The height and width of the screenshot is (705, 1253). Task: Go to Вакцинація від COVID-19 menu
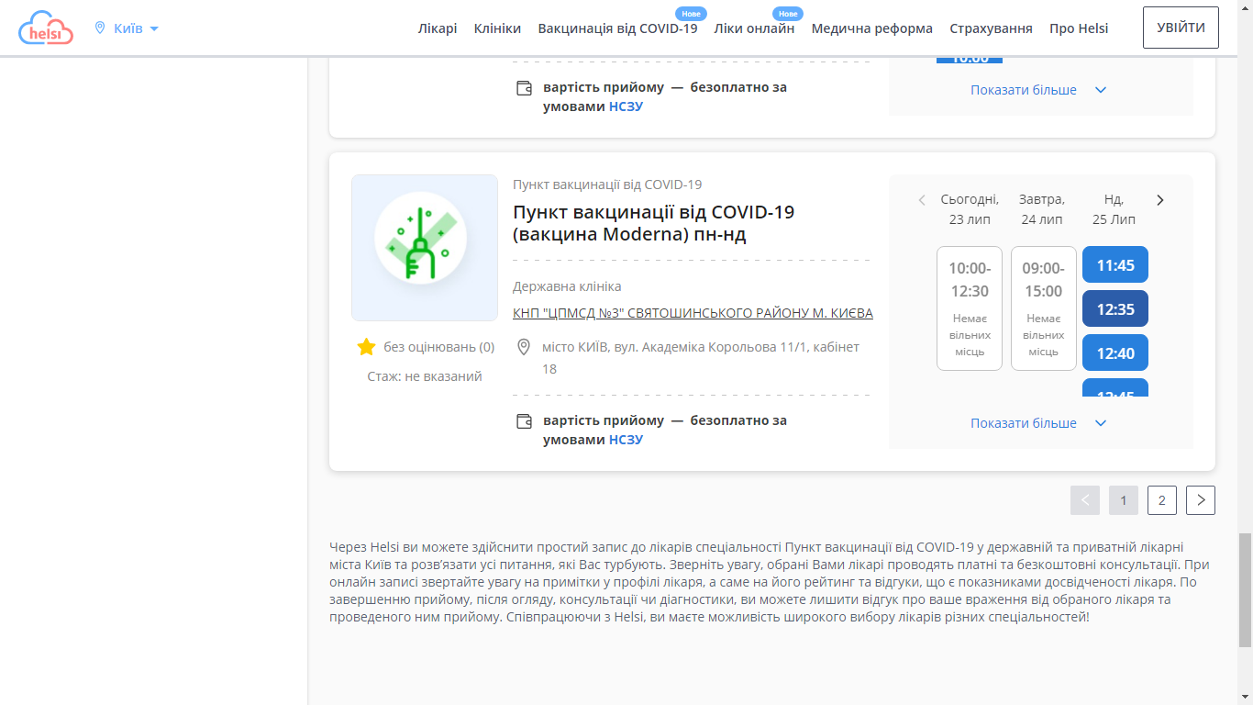pyautogui.click(x=617, y=28)
